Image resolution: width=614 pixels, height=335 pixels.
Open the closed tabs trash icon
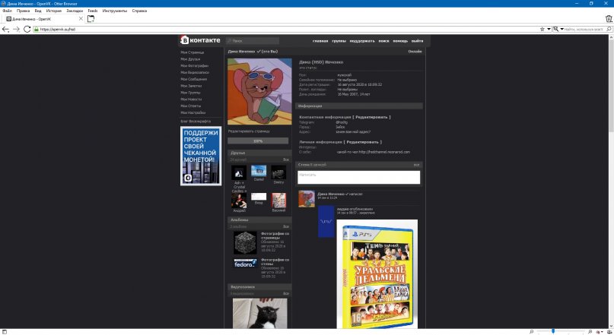pyautogui.click(x=609, y=18)
